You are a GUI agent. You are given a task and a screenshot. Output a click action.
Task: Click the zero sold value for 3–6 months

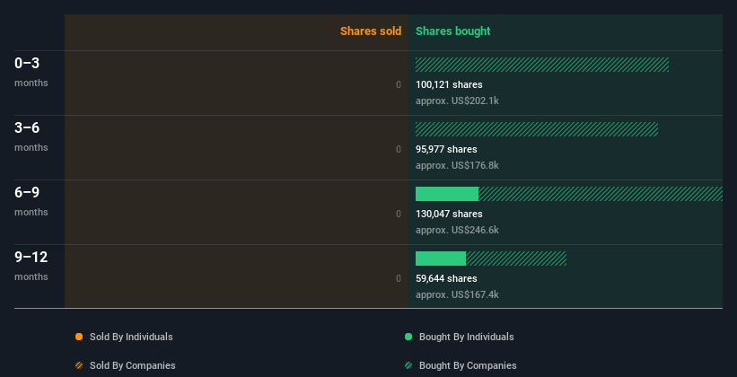(x=399, y=149)
